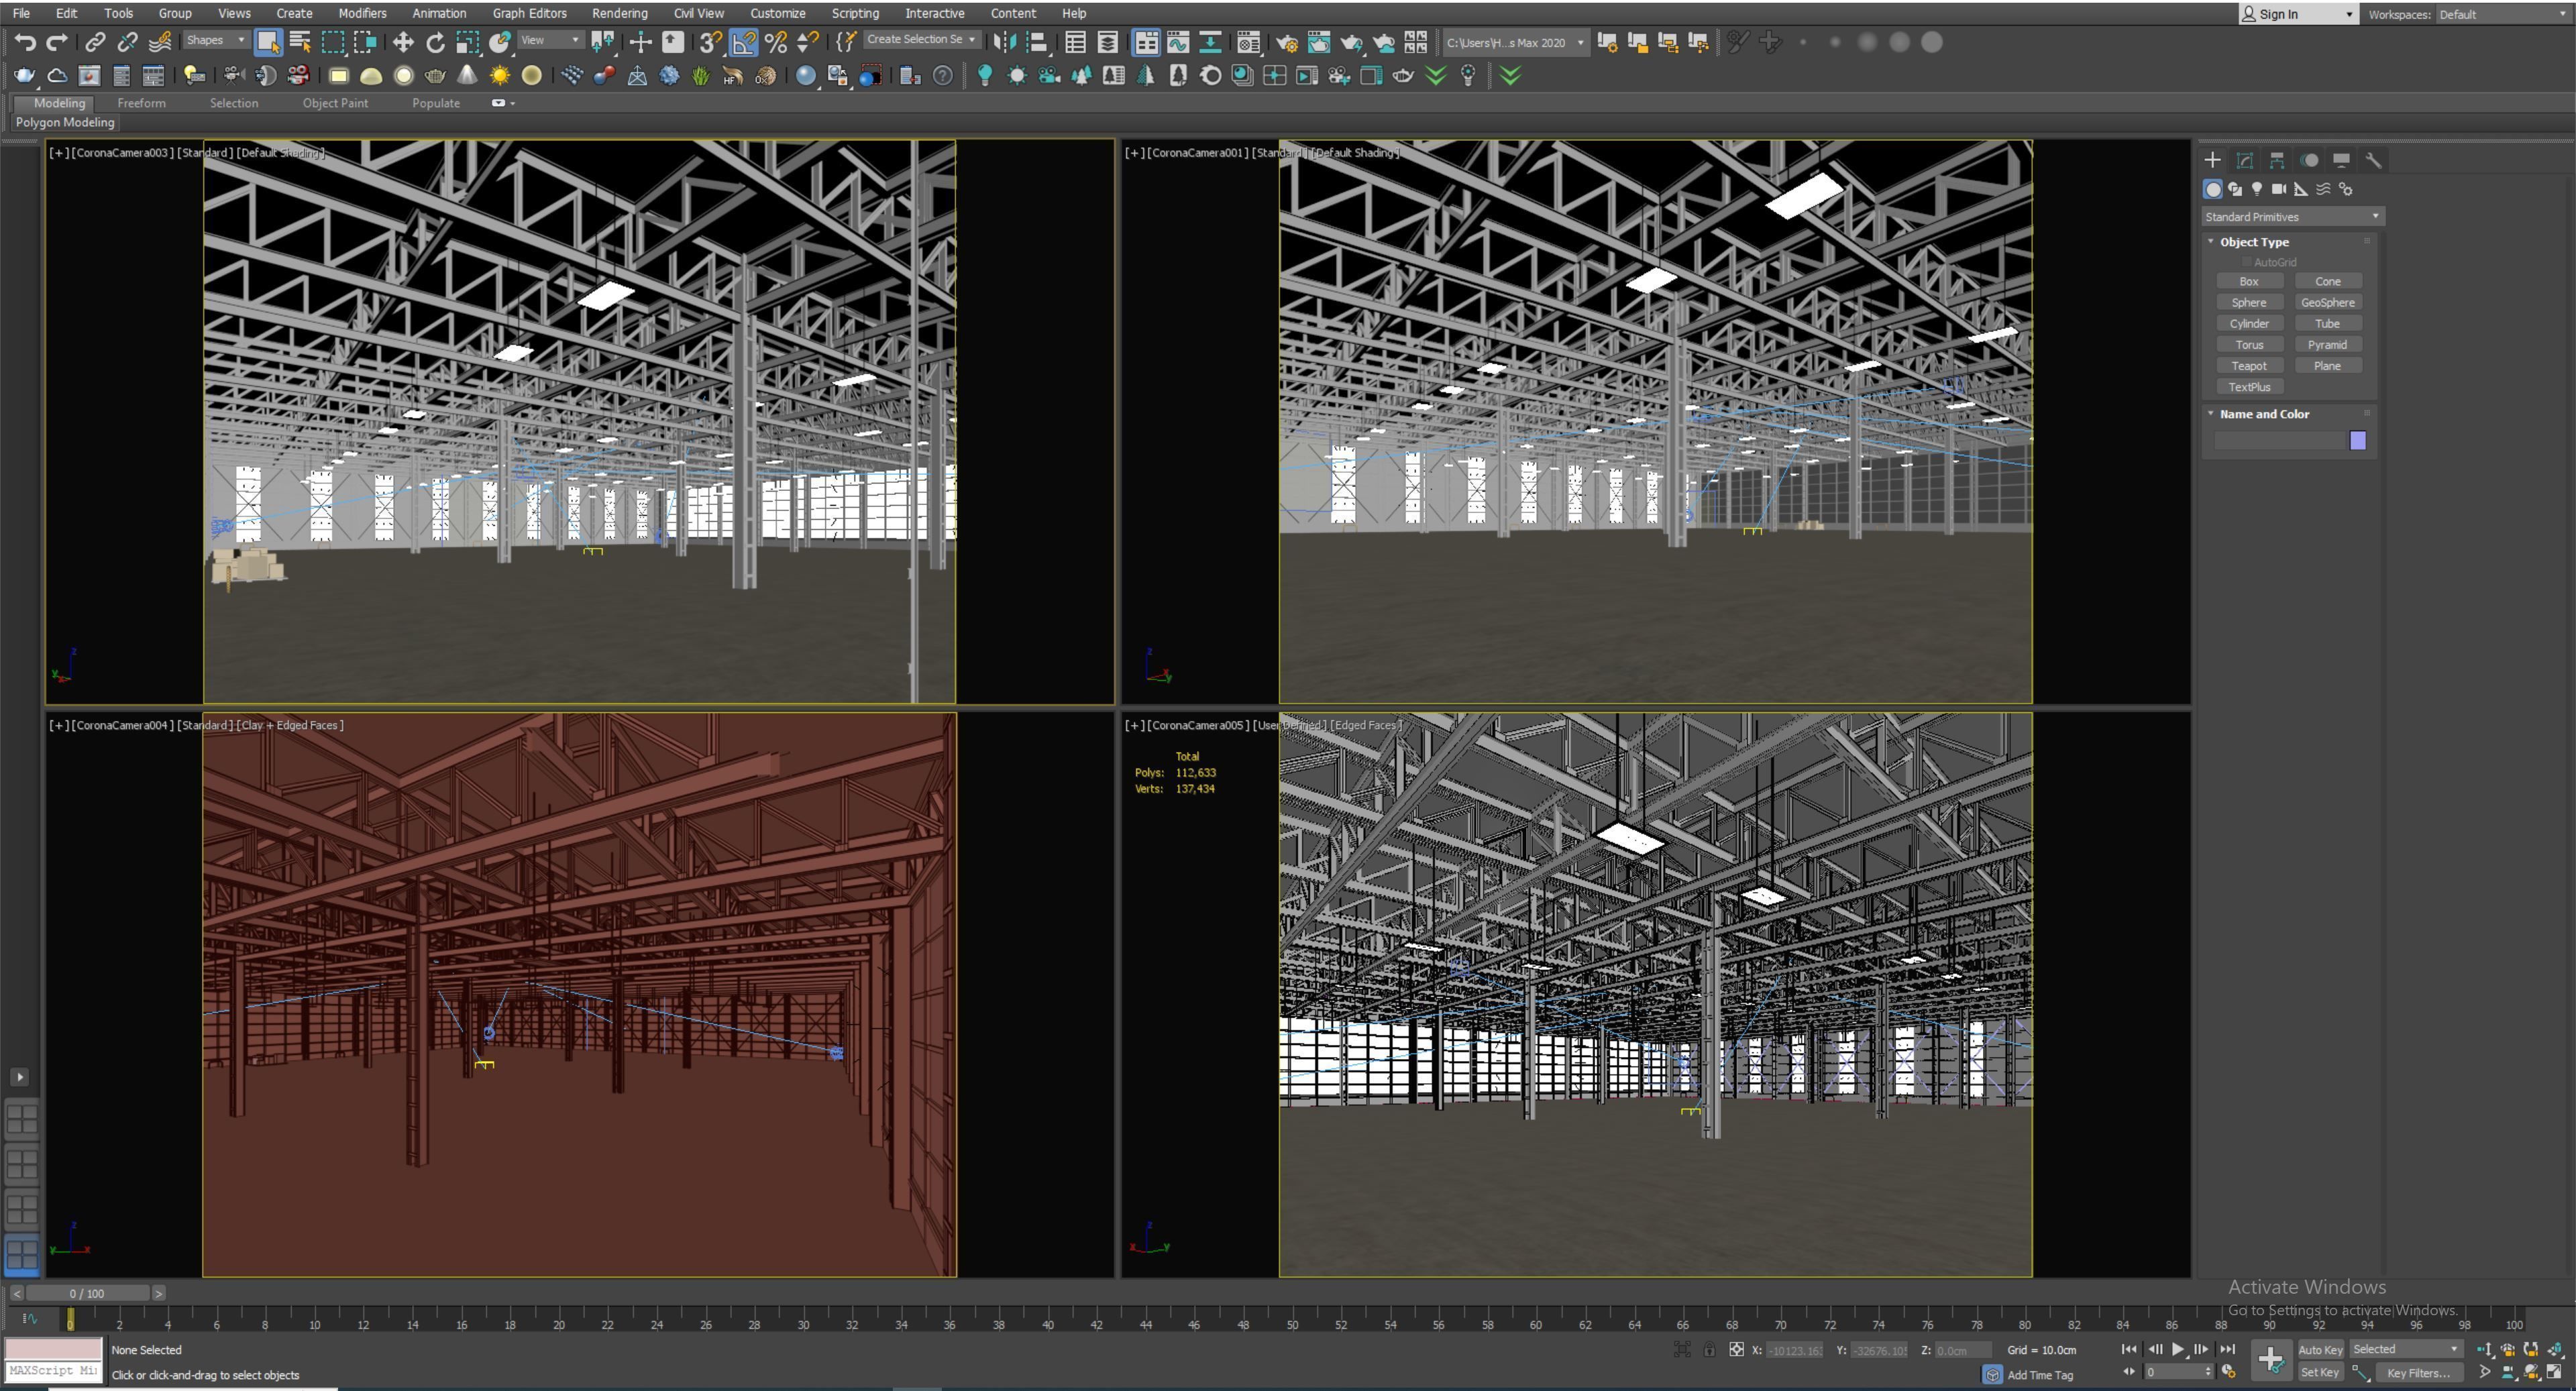Select the Lights category icon
This screenshot has height=1391, width=2576.
pyautogui.click(x=2257, y=189)
